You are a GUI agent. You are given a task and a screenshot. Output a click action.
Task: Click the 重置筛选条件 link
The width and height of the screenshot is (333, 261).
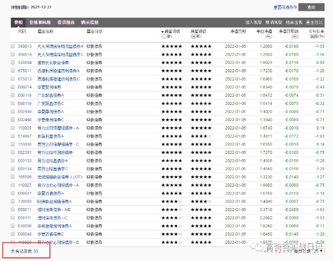[x=285, y=7]
